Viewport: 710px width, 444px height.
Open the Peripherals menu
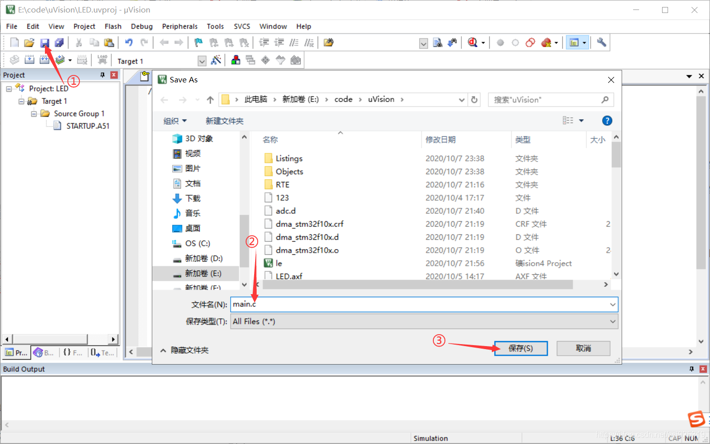tap(180, 26)
